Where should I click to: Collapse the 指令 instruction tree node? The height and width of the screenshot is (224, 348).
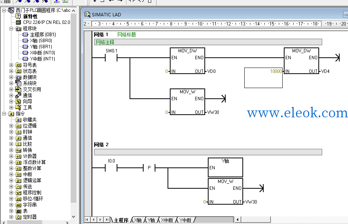(4, 114)
